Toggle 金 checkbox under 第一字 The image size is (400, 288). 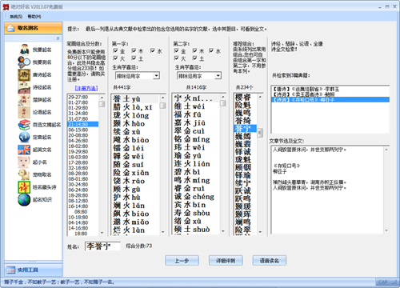pos(115,50)
